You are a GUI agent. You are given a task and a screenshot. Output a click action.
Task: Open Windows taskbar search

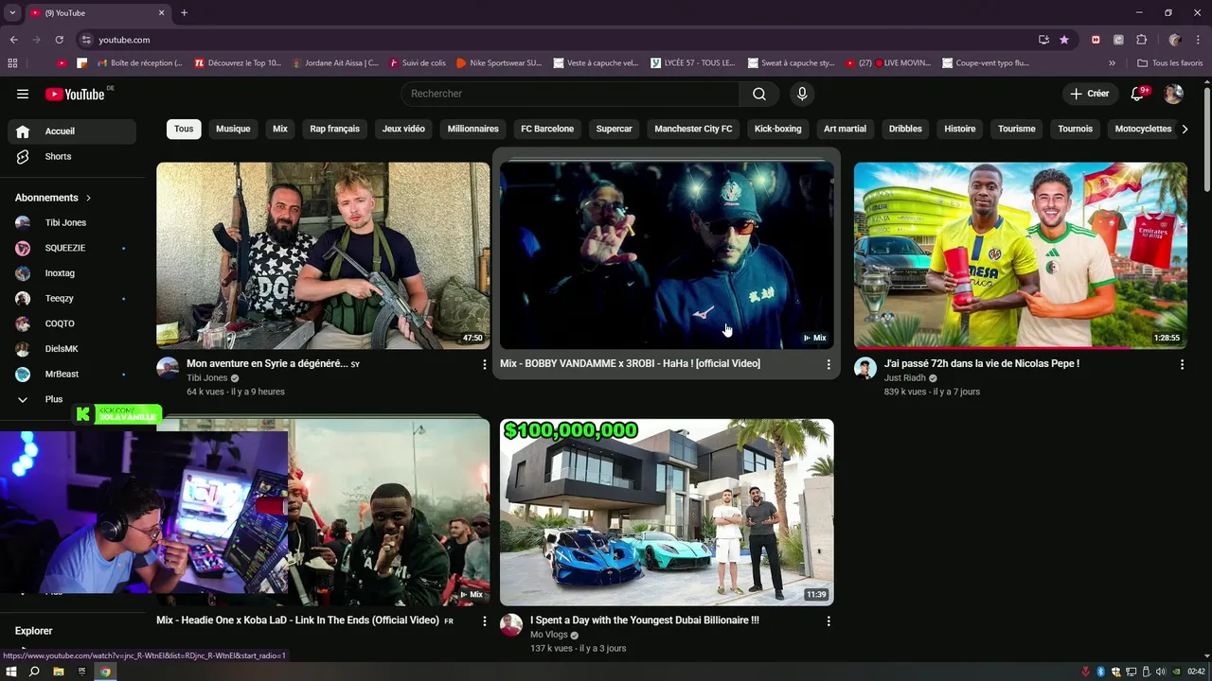(x=34, y=672)
